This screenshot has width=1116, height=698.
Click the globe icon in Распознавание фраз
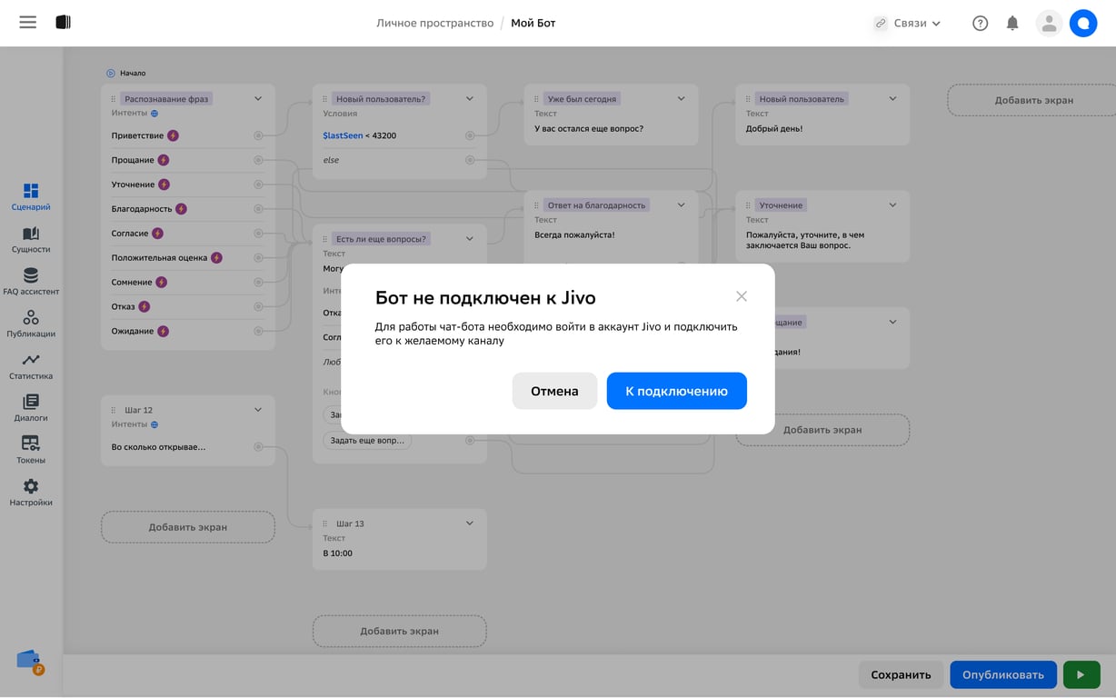pos(154,114)
